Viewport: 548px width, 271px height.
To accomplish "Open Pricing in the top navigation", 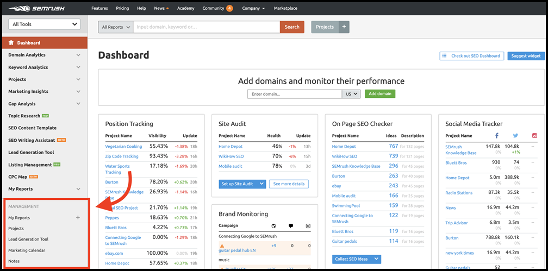I will pyautogui.click(x=122, y=8).
